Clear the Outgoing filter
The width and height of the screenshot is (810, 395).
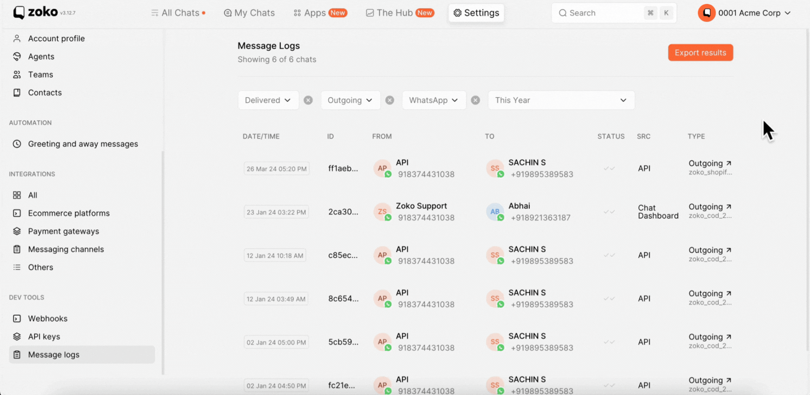pyautogui.click(x=390, y=100)
